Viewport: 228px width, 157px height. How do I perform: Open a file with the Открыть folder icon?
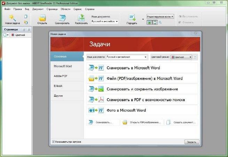tap(42, 18)
